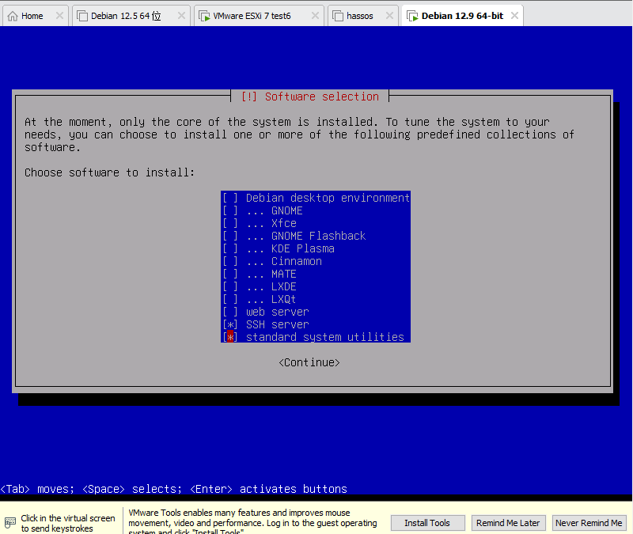Open the Debian 12.5 64位 tab
Viewport: 633px width, 534px height.
(127, 14)
